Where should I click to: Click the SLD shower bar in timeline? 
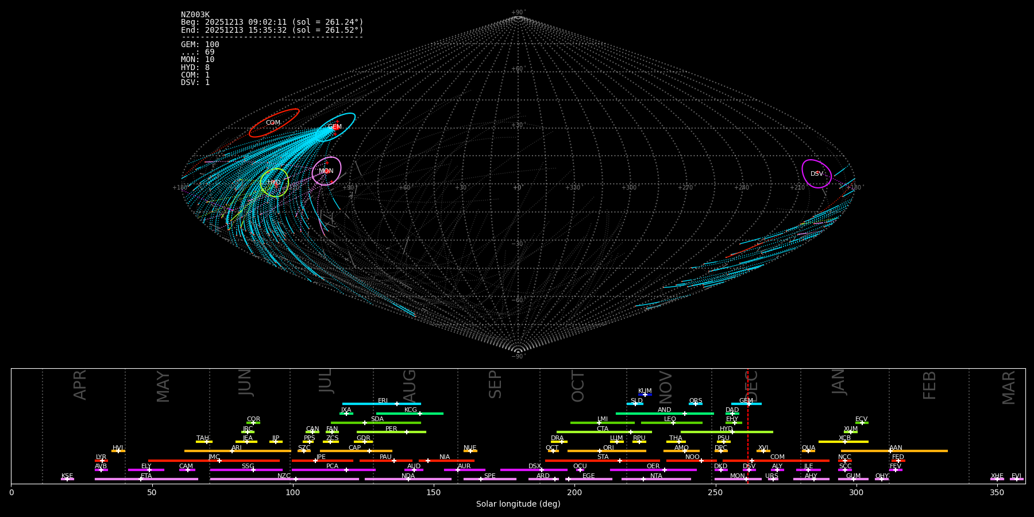coord(635,404)
